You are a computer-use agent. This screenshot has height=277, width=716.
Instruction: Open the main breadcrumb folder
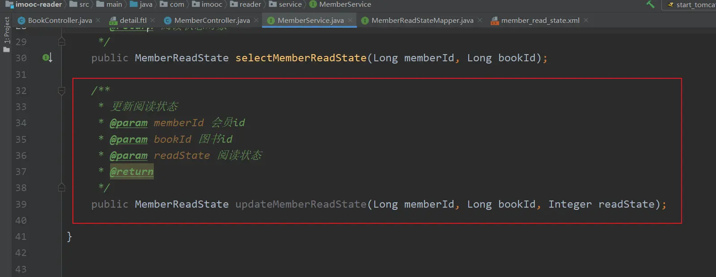pos(109,4)
